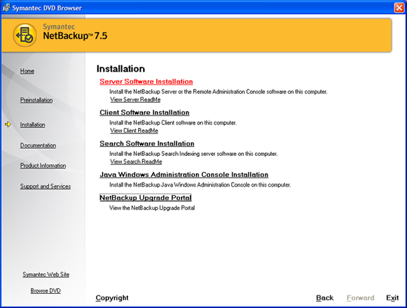Screen dimensions: 407x308
Task: Click the Java console description text
Action: pos(200,185)
